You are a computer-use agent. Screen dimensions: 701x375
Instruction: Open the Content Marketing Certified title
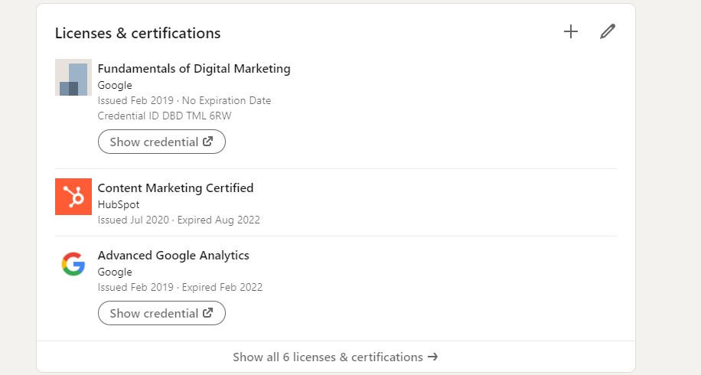tap(175, 187)
